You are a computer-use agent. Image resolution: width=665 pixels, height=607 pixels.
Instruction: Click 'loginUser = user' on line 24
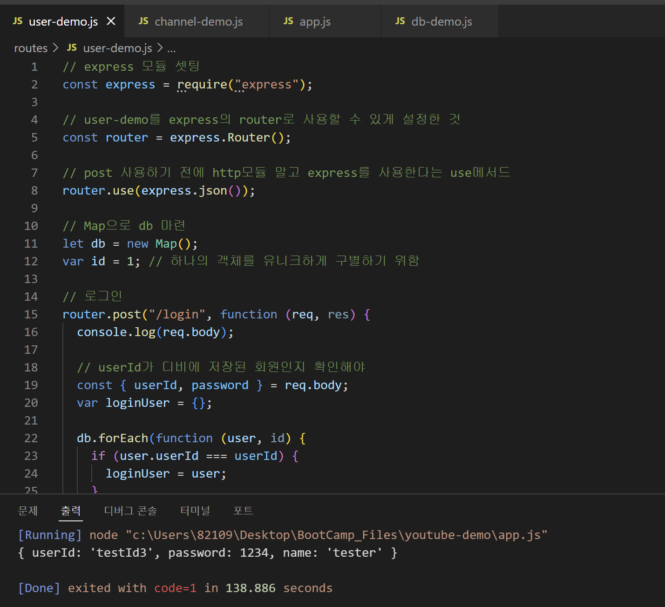click(162, 474)
